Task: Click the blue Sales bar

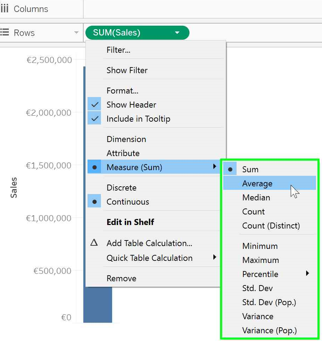Action: 98,306
